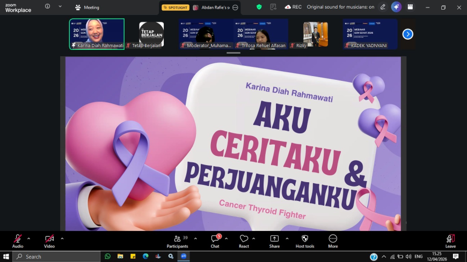
Task: Click the green encryption shield icon
Action: 259,7
